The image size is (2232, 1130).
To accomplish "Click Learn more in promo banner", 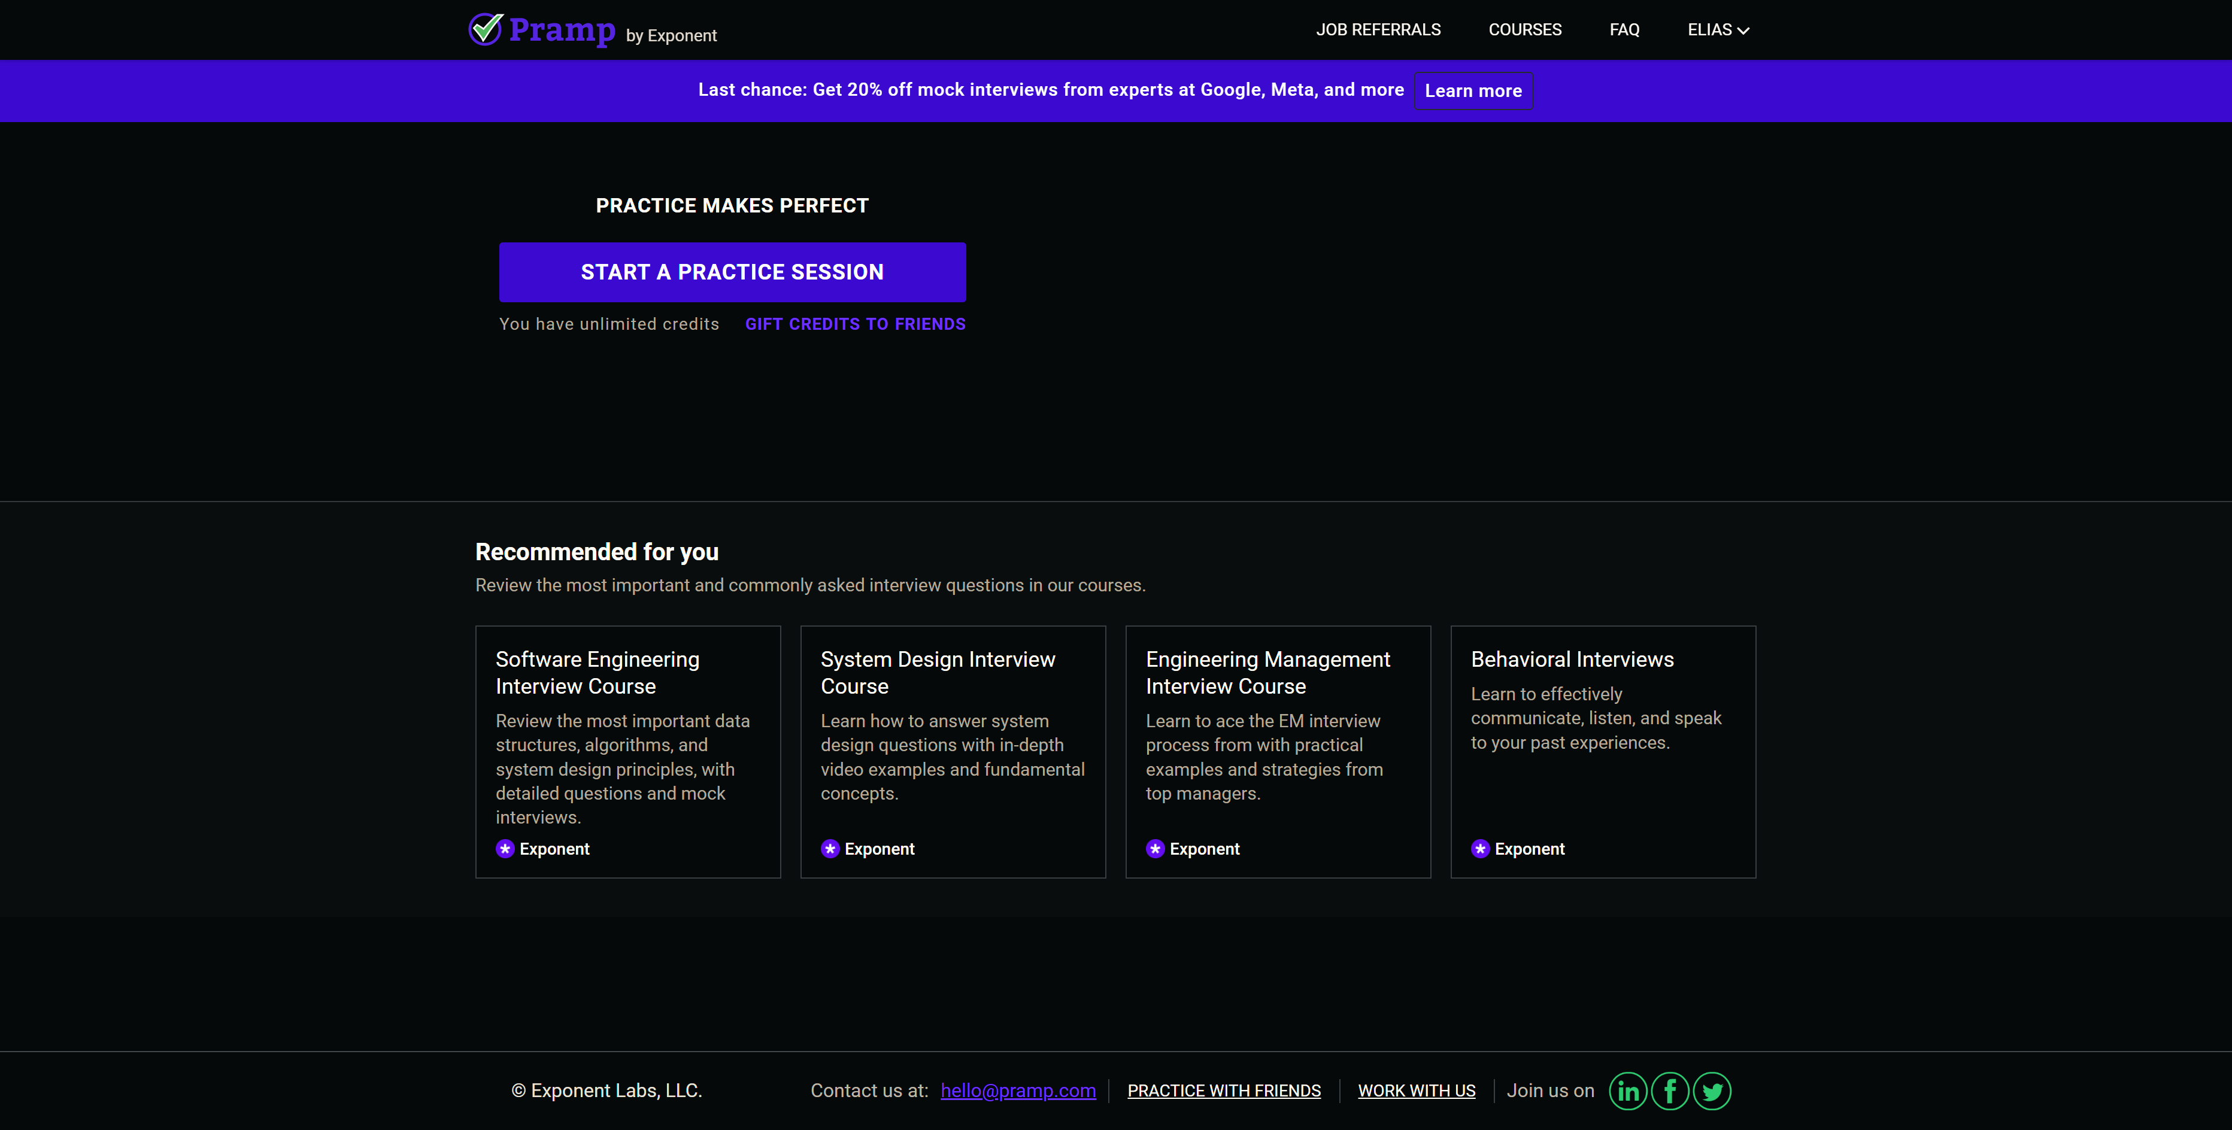I will [x=1473, y=91].
